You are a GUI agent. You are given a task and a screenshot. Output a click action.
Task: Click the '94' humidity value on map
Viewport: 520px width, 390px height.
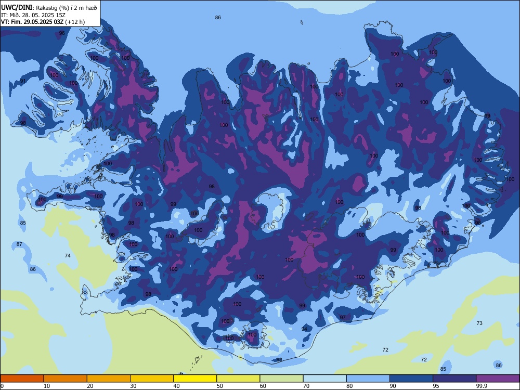304,329
